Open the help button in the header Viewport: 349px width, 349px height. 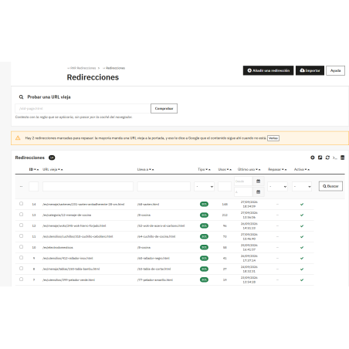(x=335, y=70)
